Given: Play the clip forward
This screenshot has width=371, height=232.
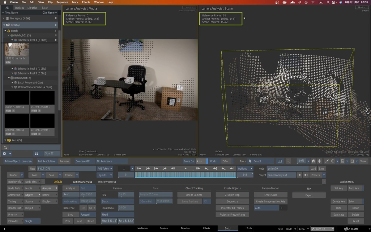Looking at the screenshot, I should pos(185,168).
